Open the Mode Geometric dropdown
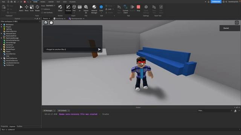Image resolution: width=241 pixels, height=135 pixels. (x=50, y=6)
